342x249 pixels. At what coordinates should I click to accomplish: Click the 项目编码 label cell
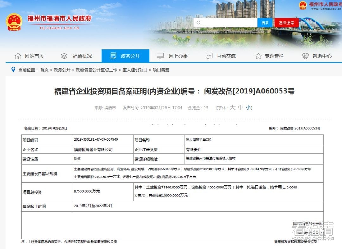coord(47,140)
